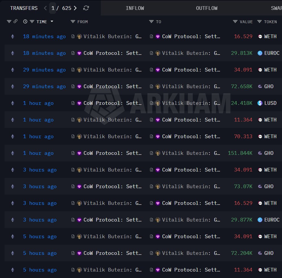Click CoW Protocol recipient in 70.313 WETH row
Viewport: 282px width, 278px height.
click(191, 136)
